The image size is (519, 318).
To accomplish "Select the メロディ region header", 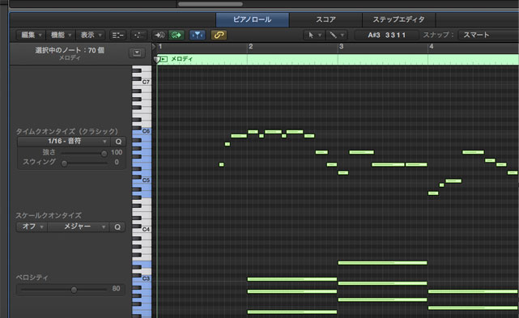I will (338, 59).
